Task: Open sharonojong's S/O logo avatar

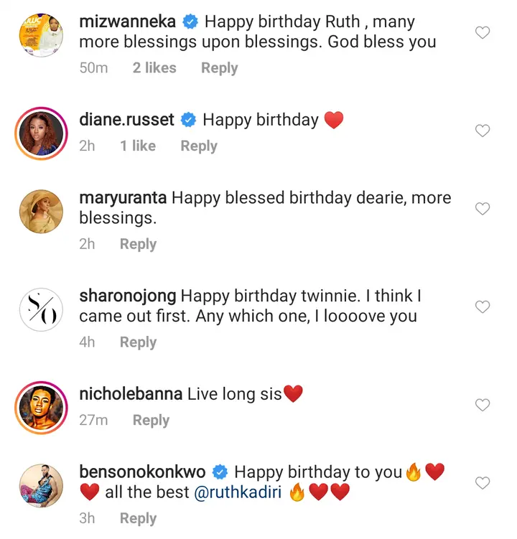Action: (41, 309)
